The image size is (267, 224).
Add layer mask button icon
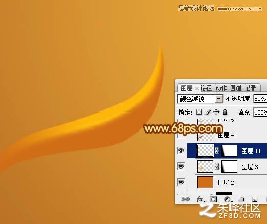213,199
